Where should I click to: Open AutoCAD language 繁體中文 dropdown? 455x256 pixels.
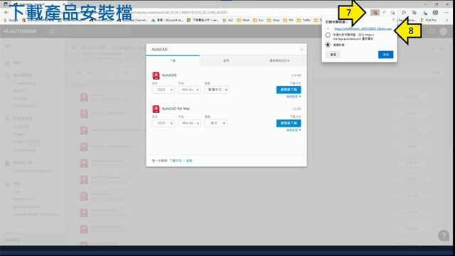(217, 90)
